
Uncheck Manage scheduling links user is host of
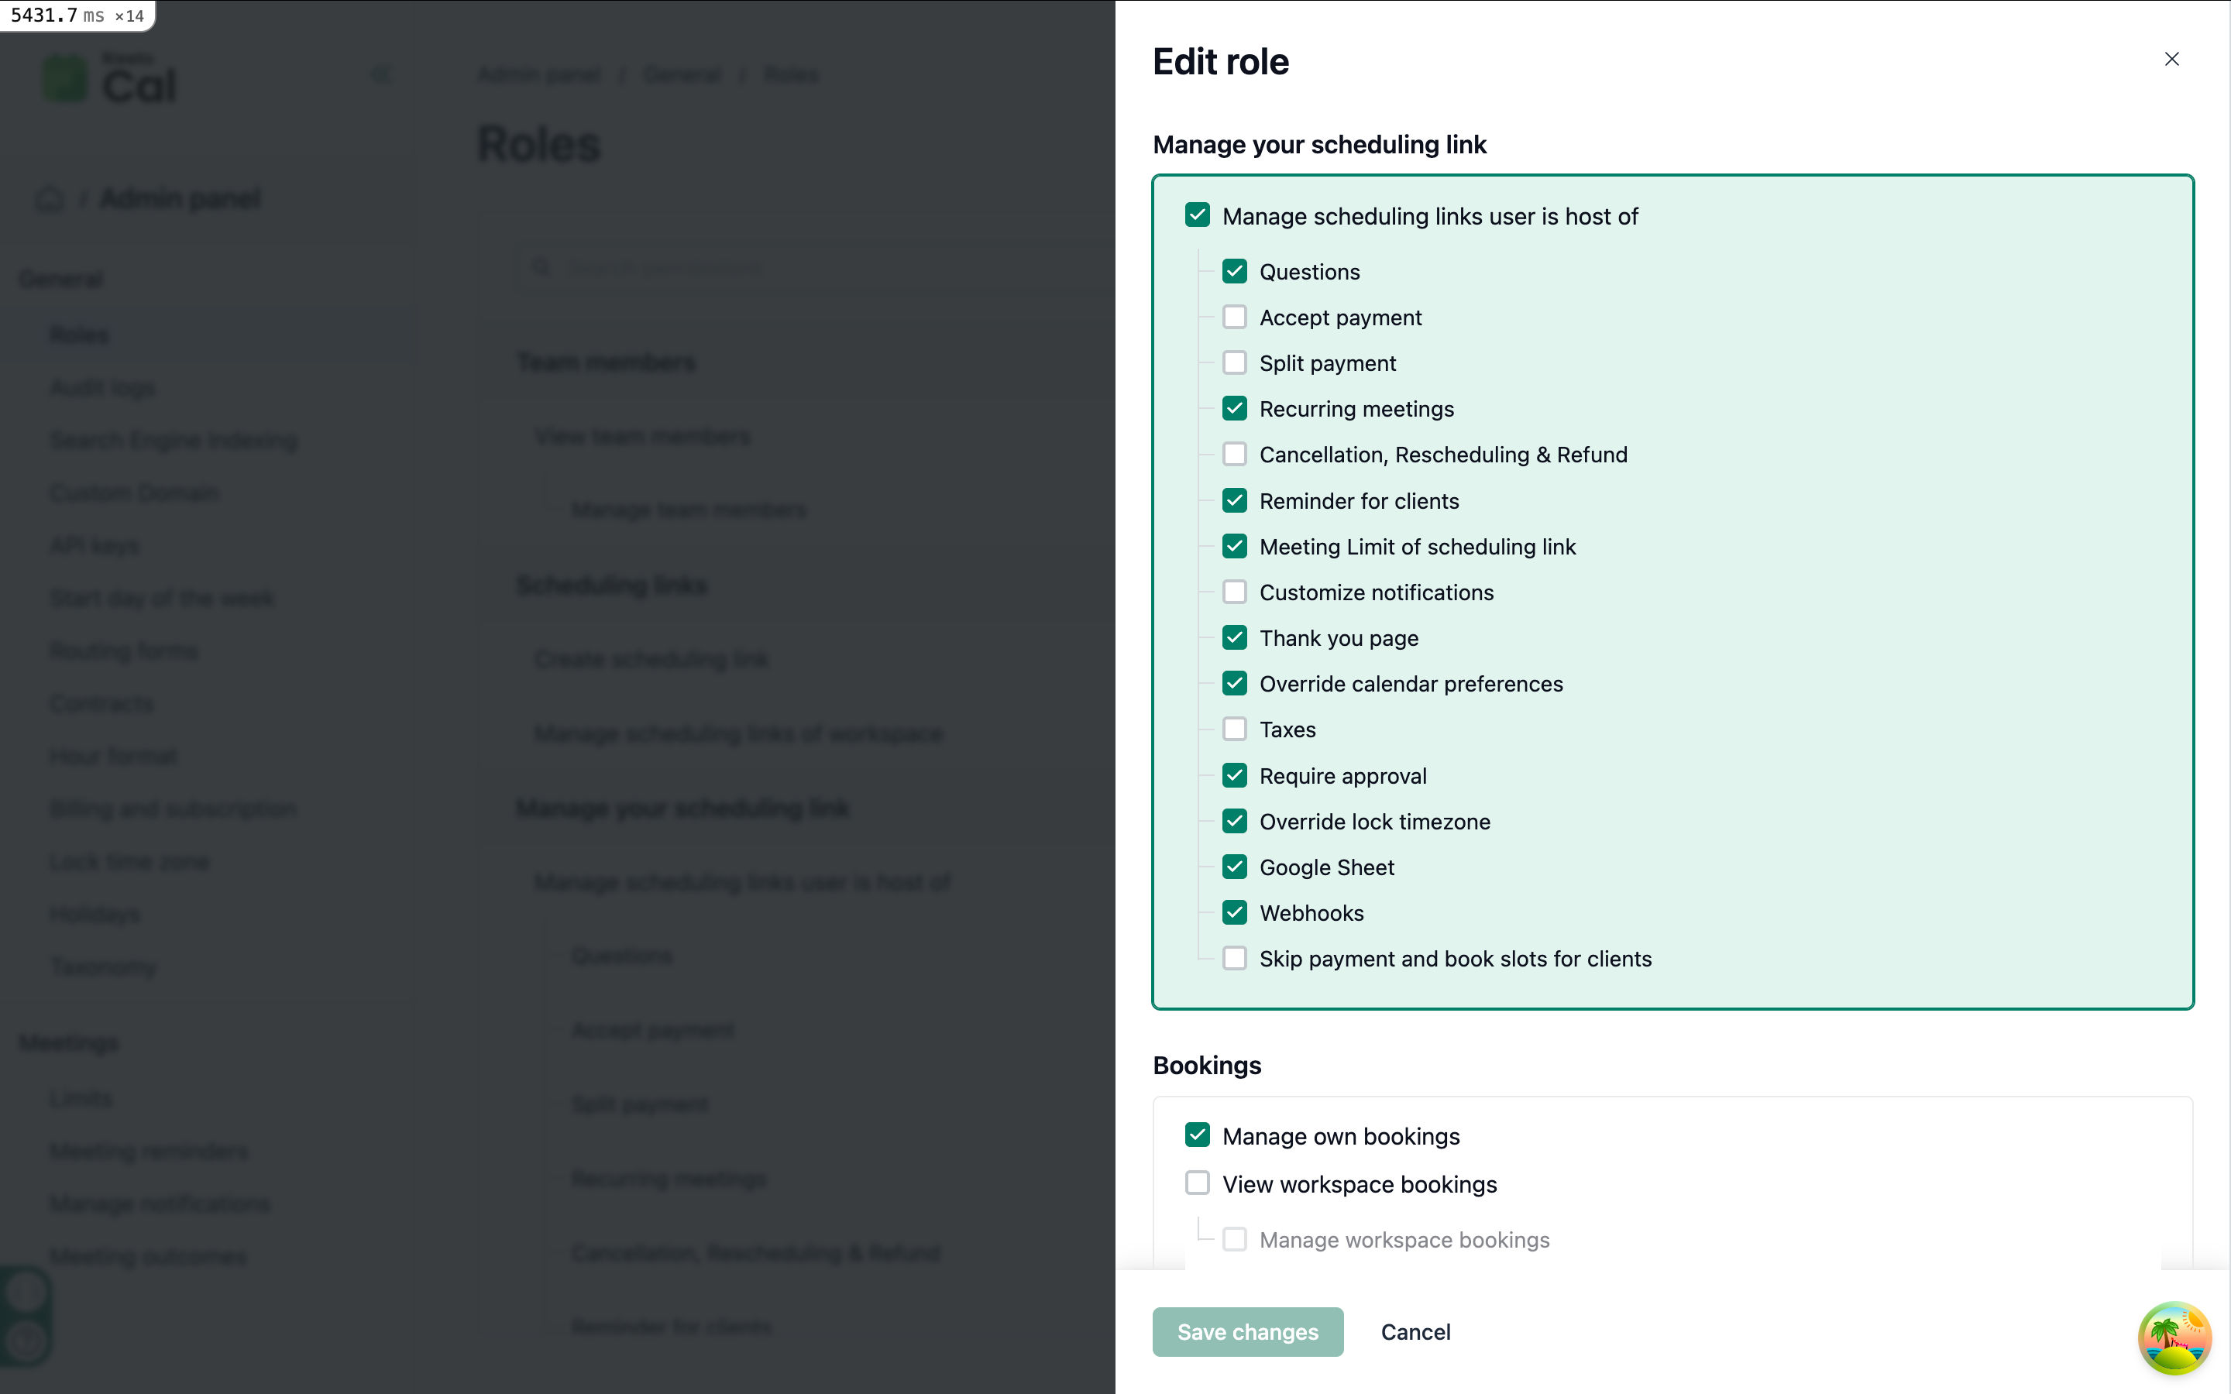pos(1197,216)
